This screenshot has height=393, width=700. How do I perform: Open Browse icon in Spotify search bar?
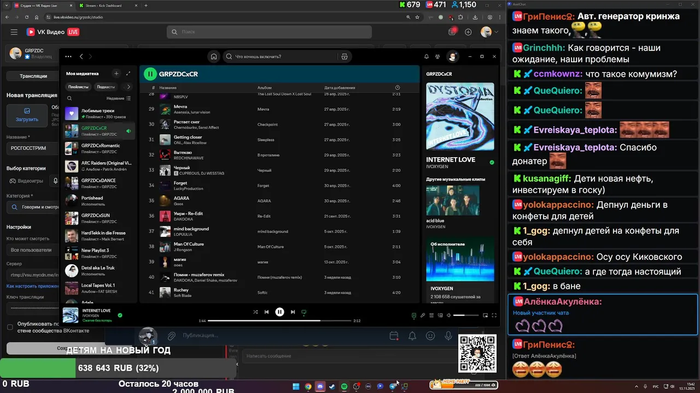pos(345,56)
